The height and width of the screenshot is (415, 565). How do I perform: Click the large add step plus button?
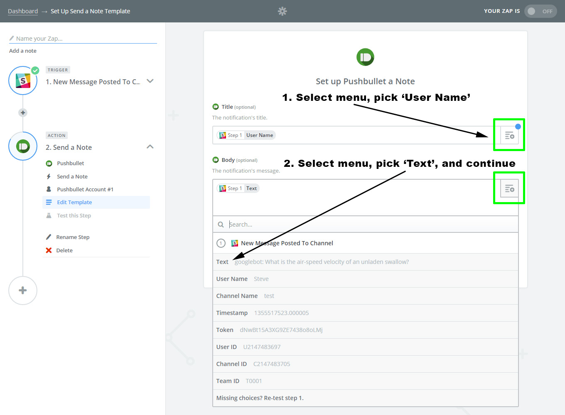tap(23, 290)
